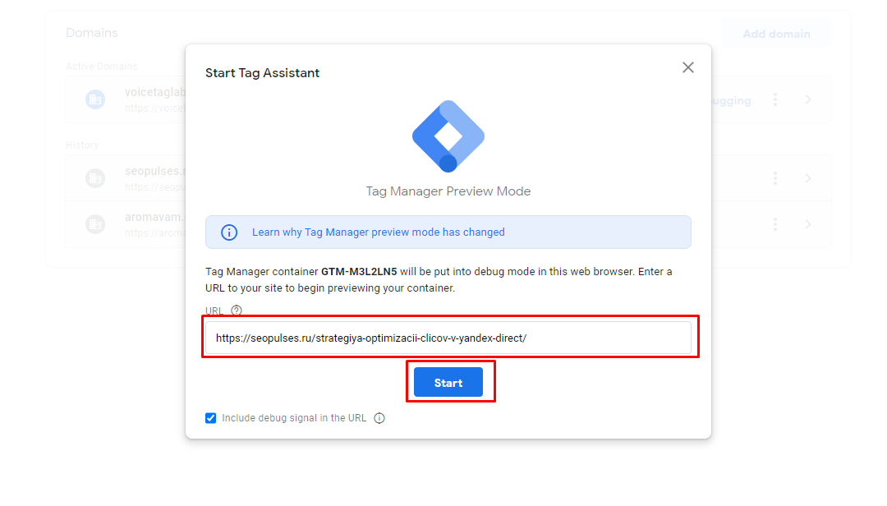Open three-dot menu for aromavam row
Viewport: 887px width, 506px height.
(x=775, y=224)
